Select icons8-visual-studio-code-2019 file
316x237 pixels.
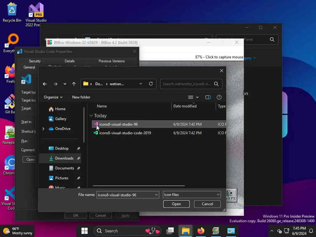[159, 133]
